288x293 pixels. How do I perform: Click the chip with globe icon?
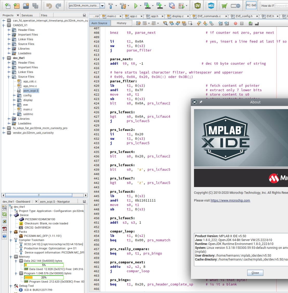point(235,6)
